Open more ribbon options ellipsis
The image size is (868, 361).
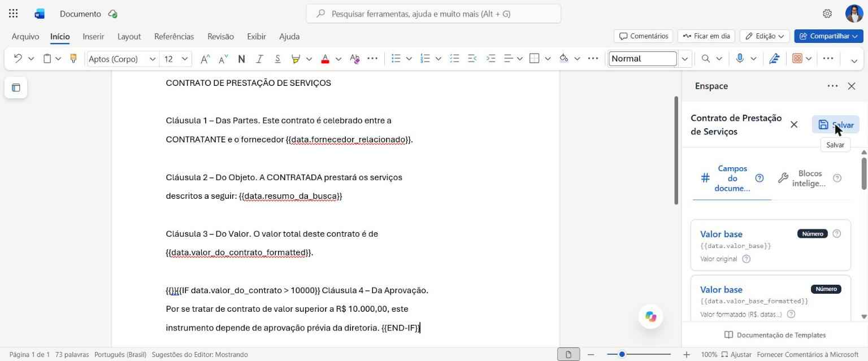pos(828,58)
